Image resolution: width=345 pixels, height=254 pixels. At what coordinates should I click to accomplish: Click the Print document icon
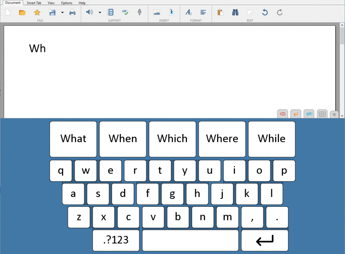tap(72, 13)
